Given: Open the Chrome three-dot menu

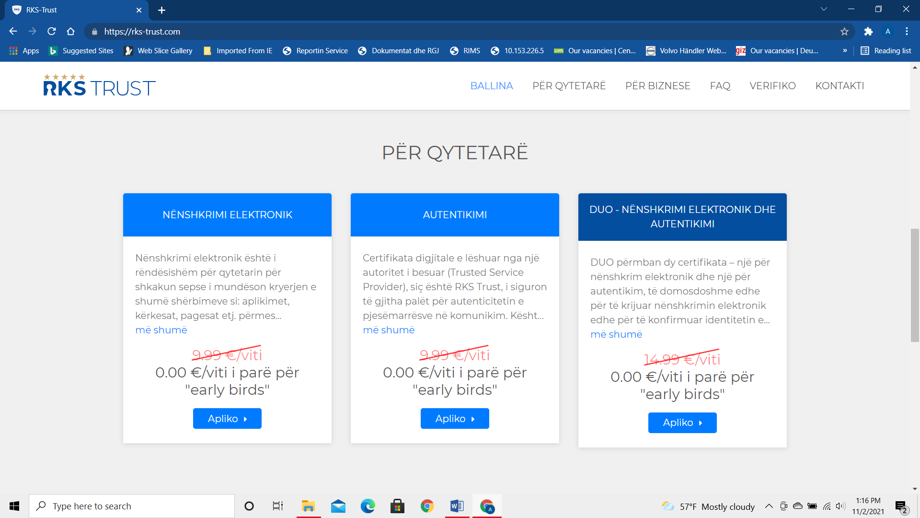Looking at the screenshot, I should click(907, 31).
